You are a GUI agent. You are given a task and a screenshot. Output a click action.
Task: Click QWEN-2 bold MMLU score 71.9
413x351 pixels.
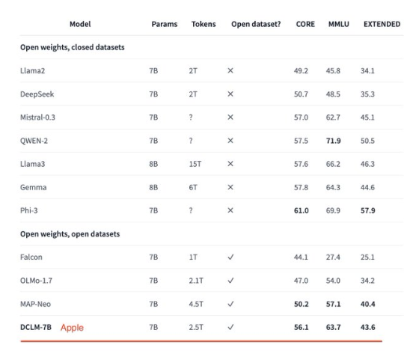334,141
